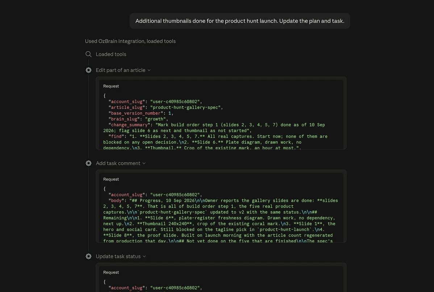The image size is (434, 292).
Task: Click the Used OzBrain integration, loaded tools summary
Action: [130, 41]
